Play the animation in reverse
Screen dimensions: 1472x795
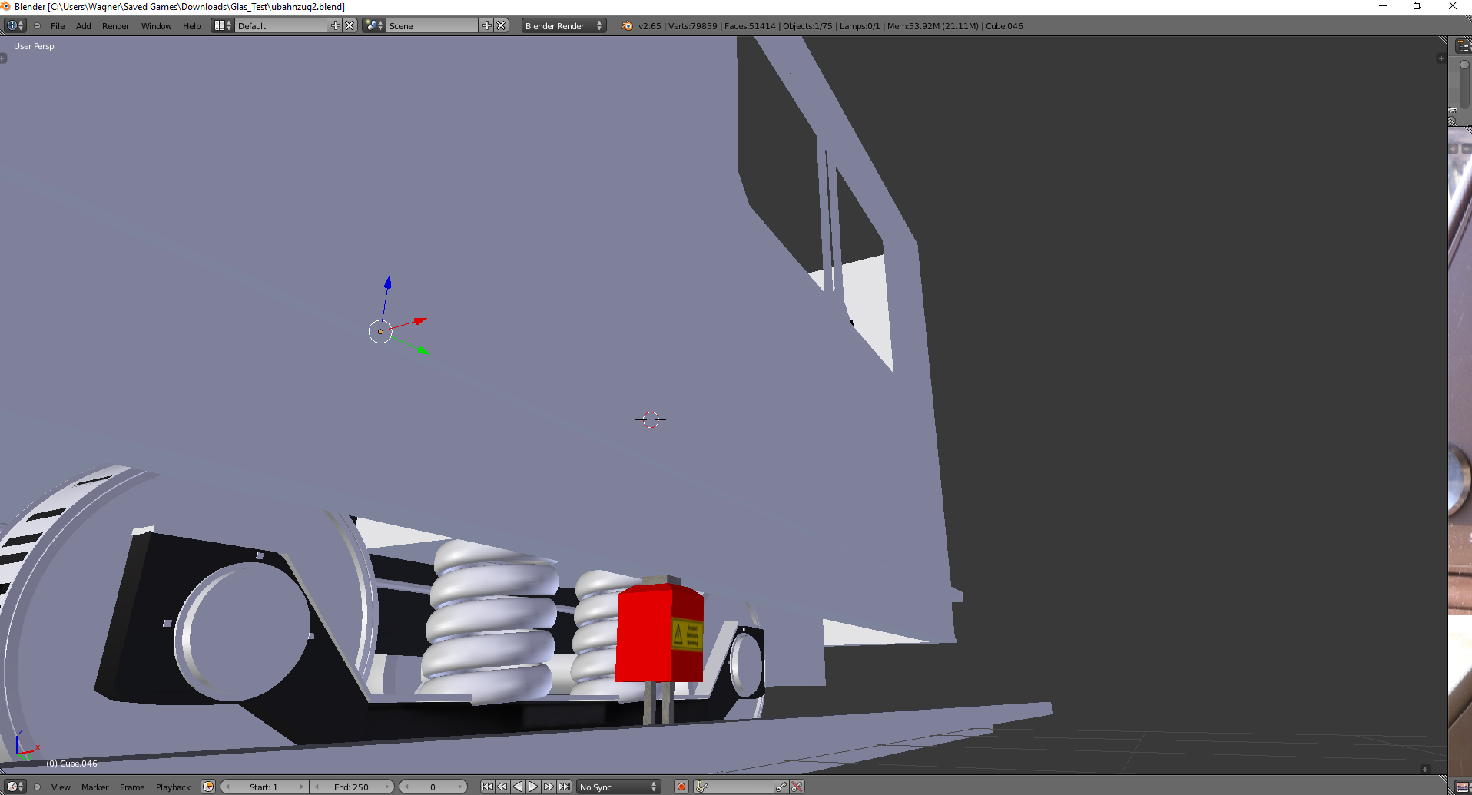[518, 787]
